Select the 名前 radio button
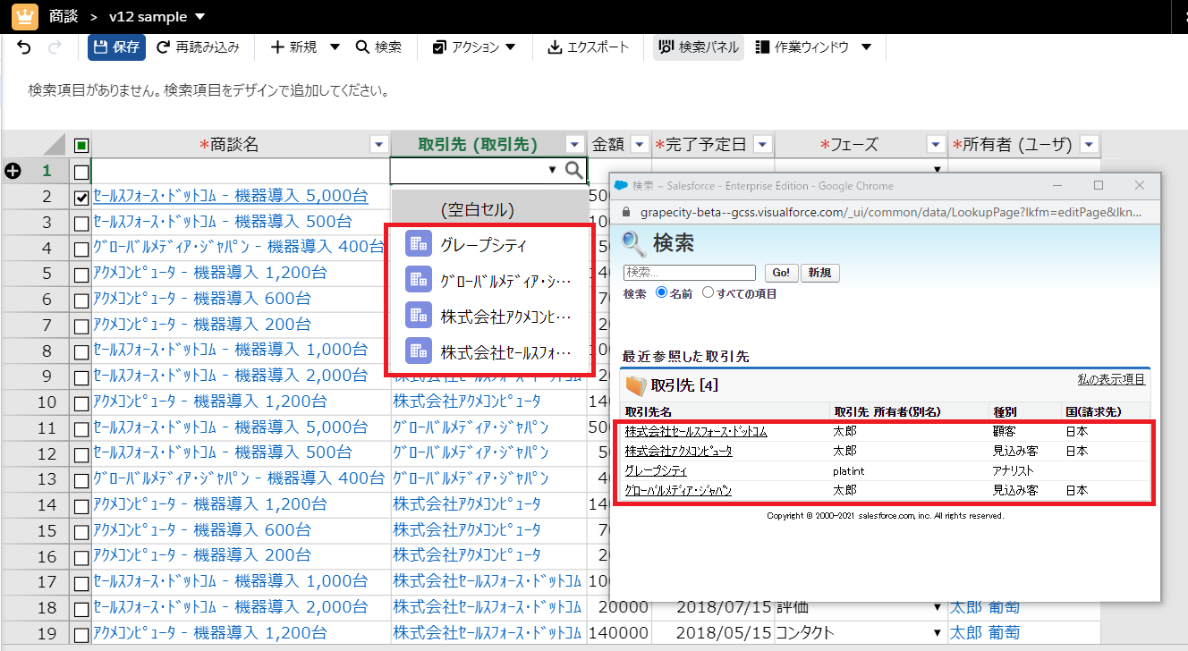 (x=662, y=292)
